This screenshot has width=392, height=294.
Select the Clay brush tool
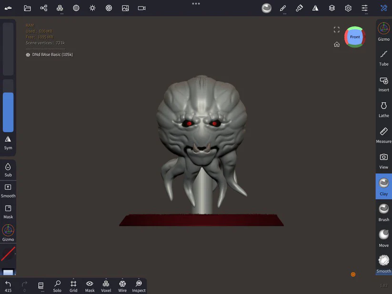coord(384,186)
